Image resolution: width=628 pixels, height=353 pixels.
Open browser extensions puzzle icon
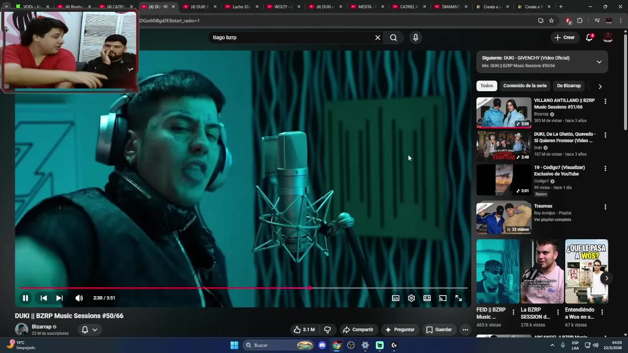pos(580,21)
